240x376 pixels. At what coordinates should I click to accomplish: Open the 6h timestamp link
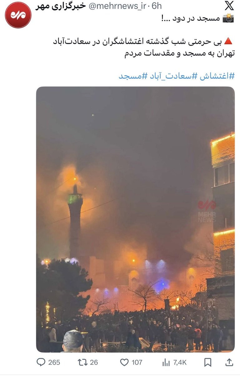click(157, 6)
